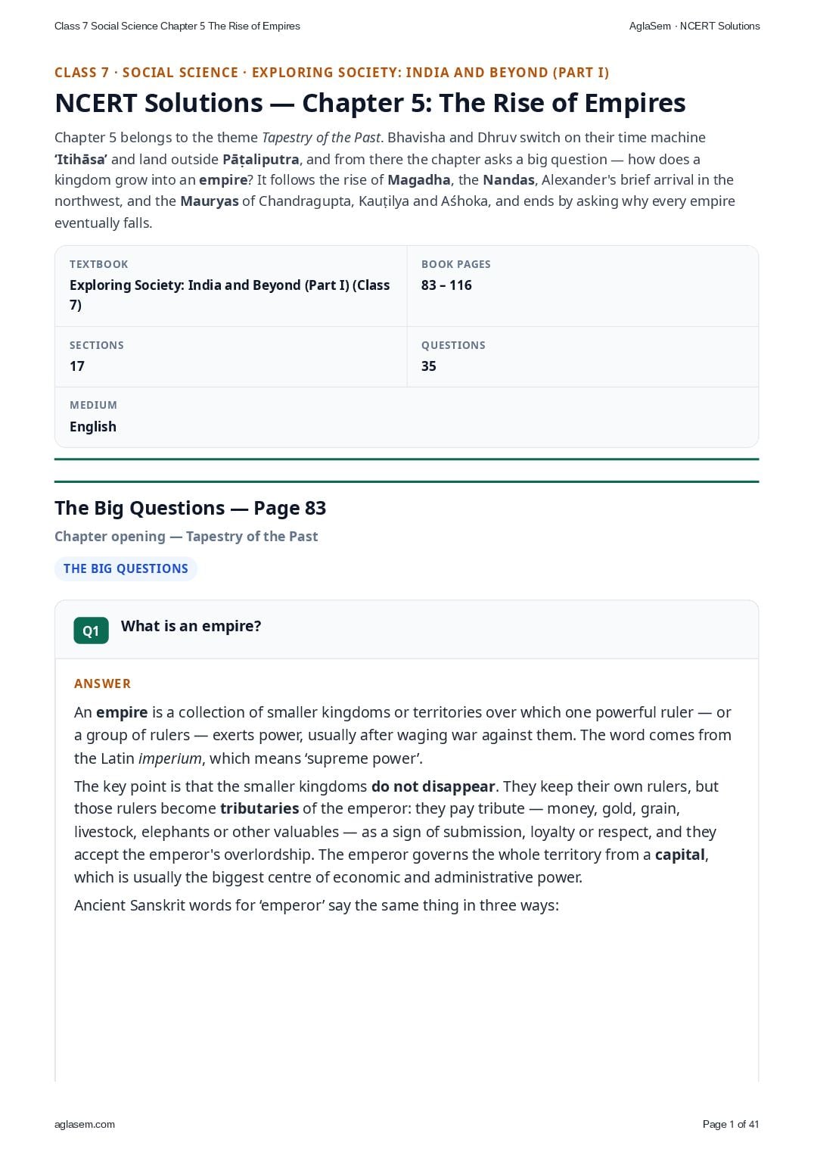Select the SECTIONS 17 cell
Image resolution: width=814 pixels, height=1152 pixels.
coord(231,356)
